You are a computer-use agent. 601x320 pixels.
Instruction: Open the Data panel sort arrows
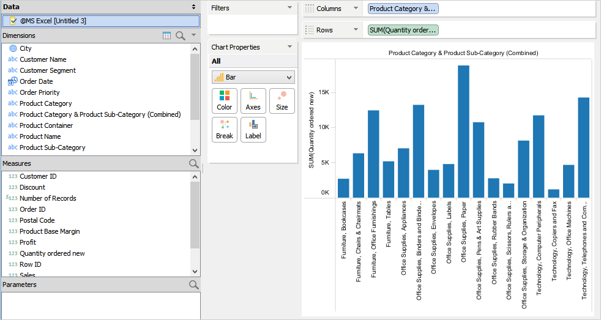193,7
